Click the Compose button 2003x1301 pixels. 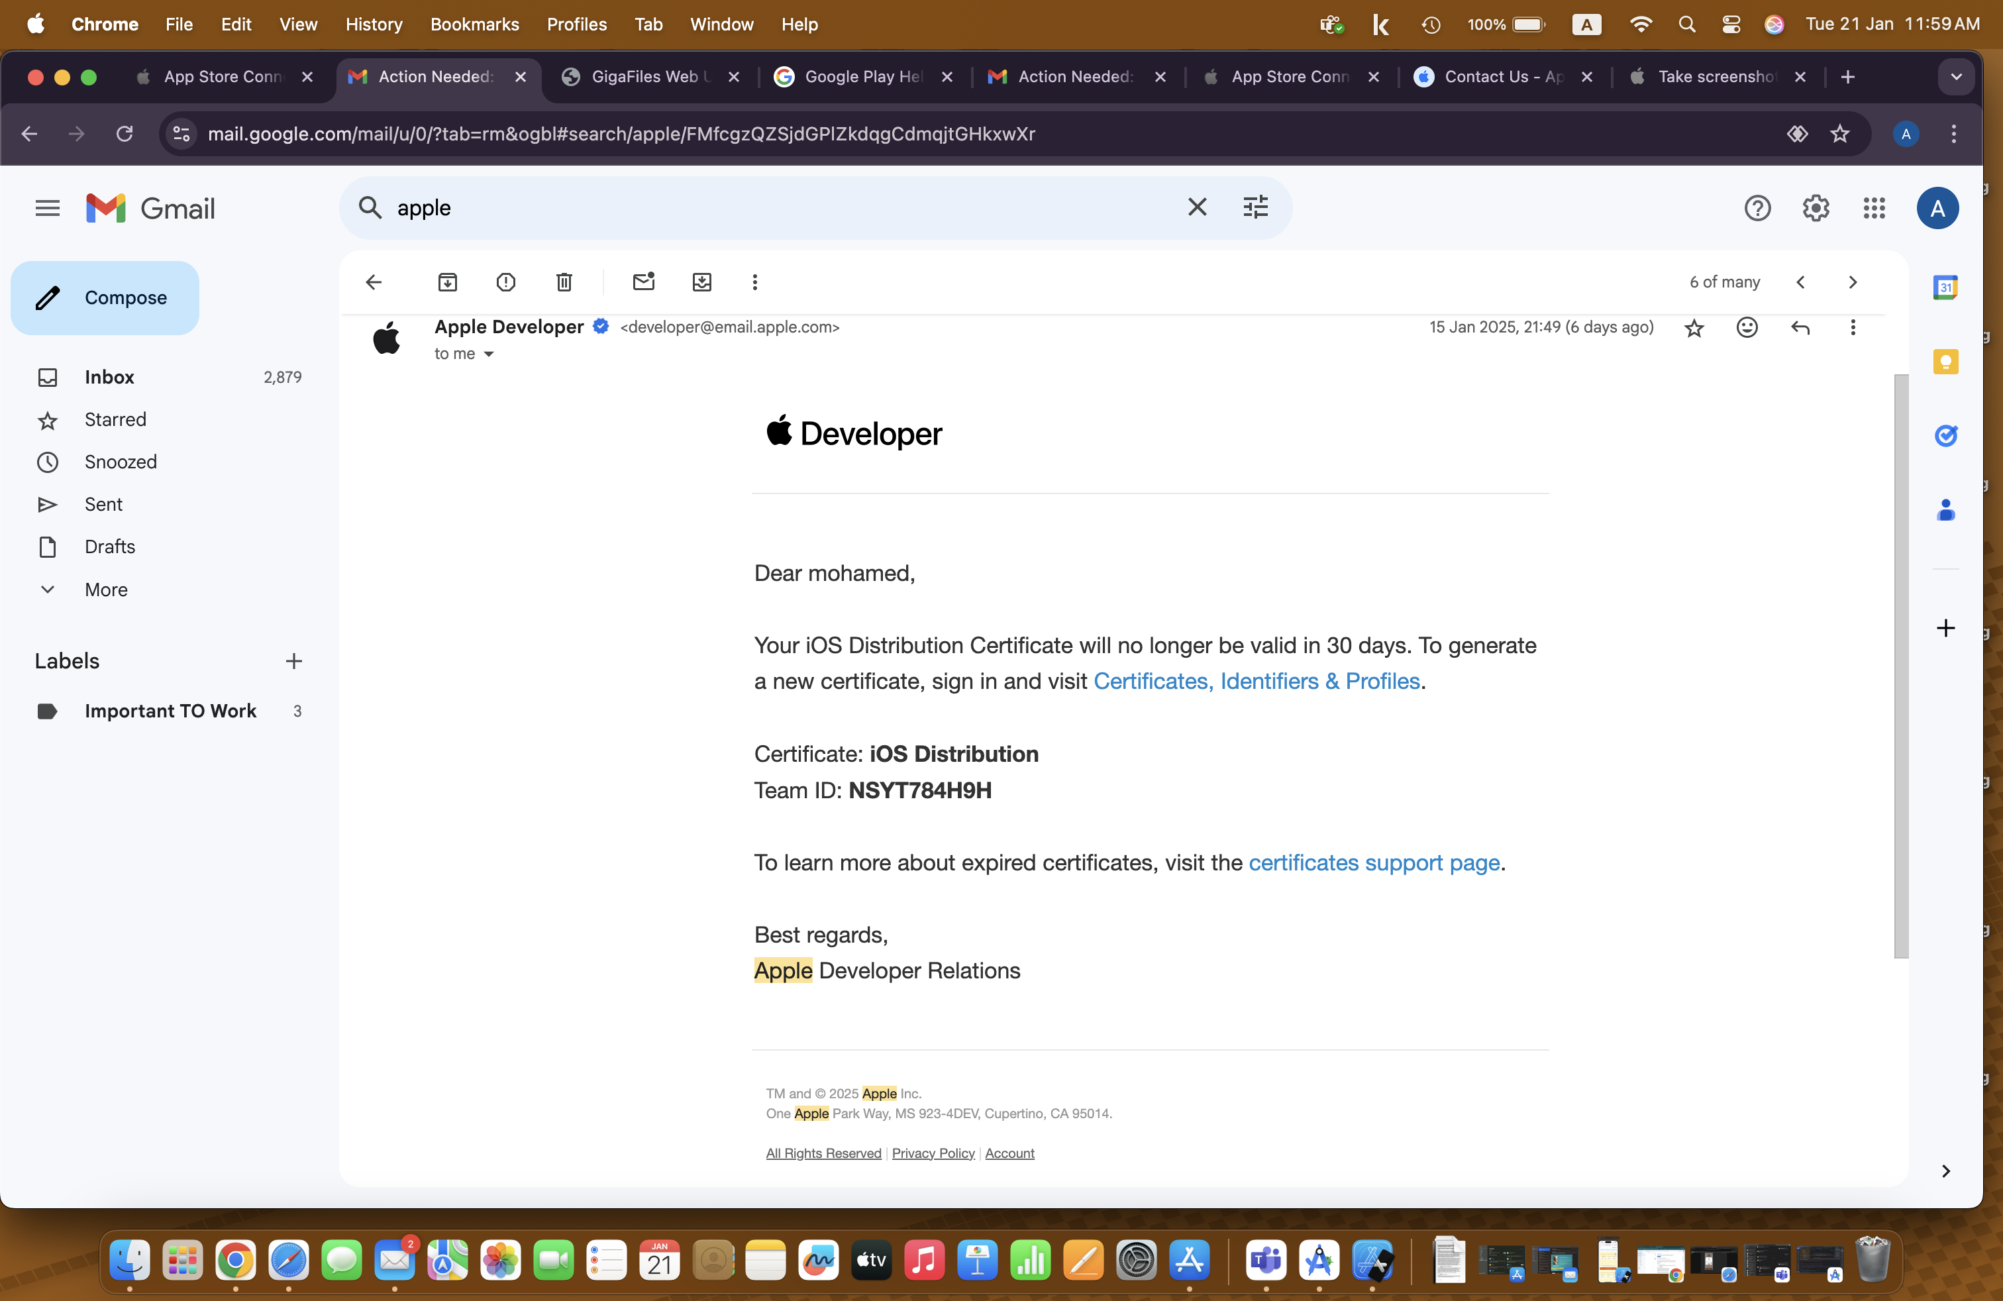coord(105,298)
